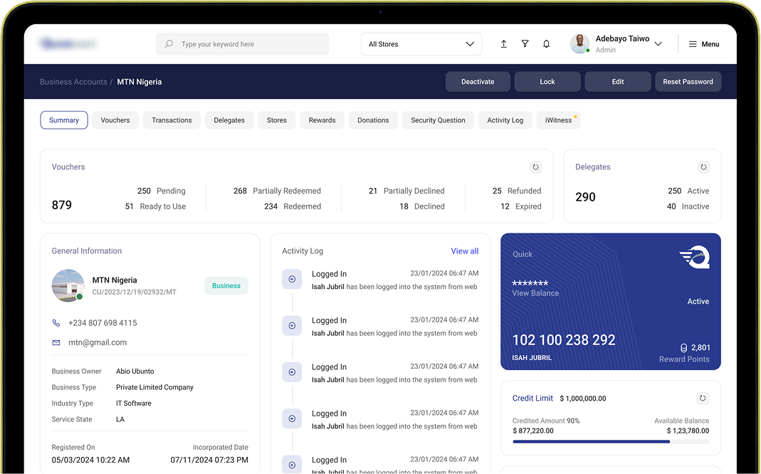Click the mtn@gmail.com email address

coord(98,342)
